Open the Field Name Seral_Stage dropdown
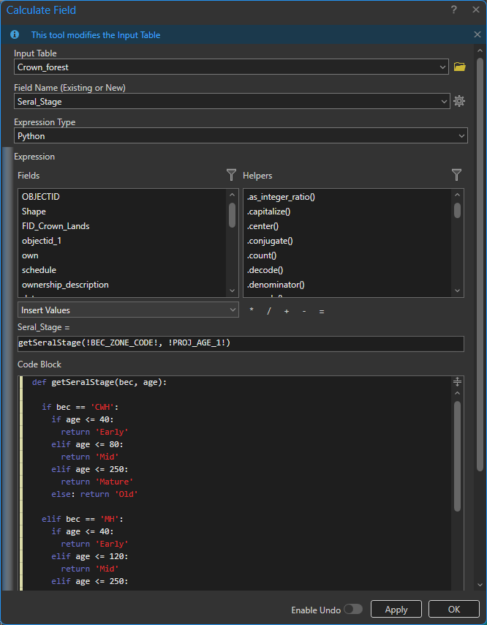 (232, 101)
